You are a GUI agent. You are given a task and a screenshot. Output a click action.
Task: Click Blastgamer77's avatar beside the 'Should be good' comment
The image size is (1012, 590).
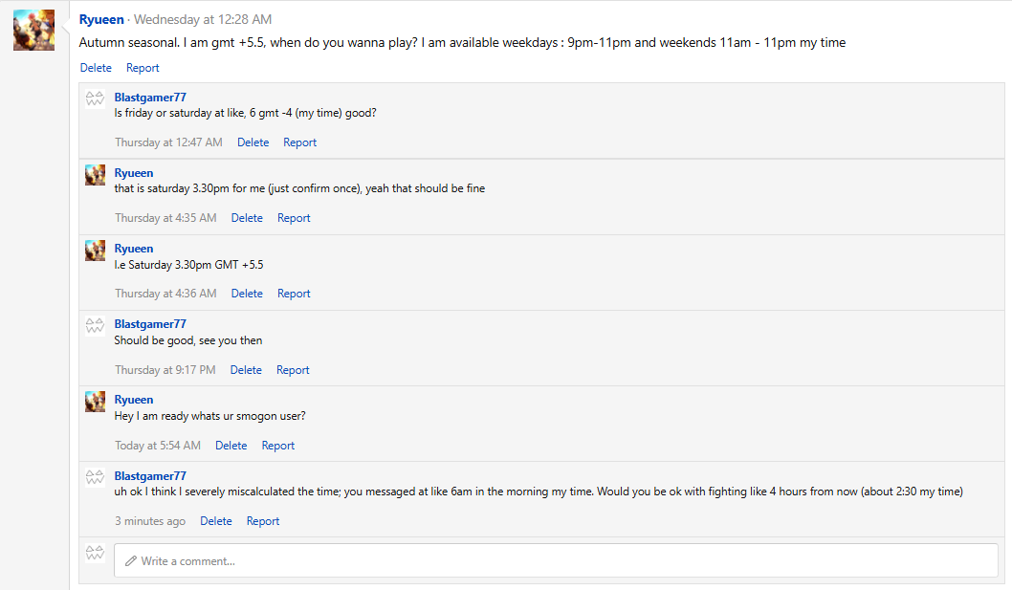[x=95, y=325]
